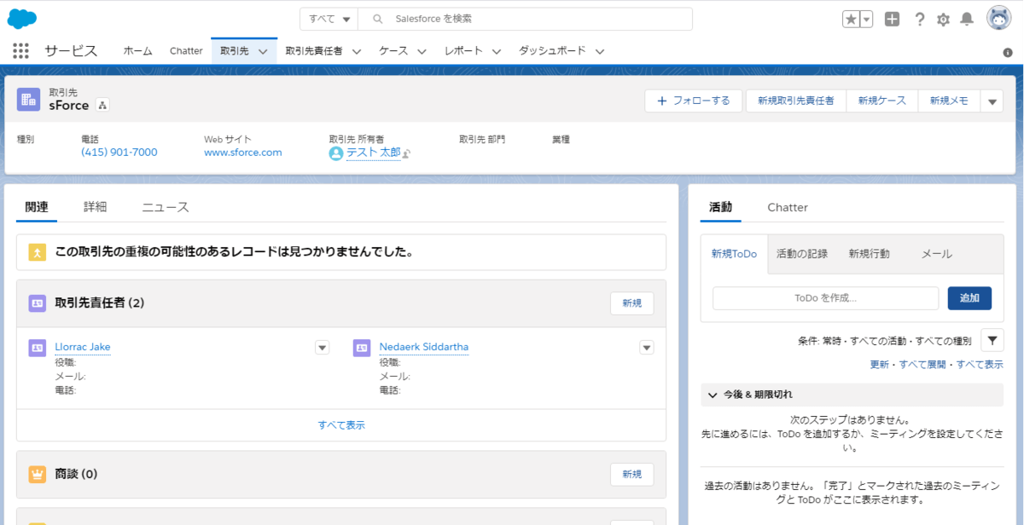Focus the Salesforce を検索 search box
Viewport: 1024px width, 525px height.
526,19
